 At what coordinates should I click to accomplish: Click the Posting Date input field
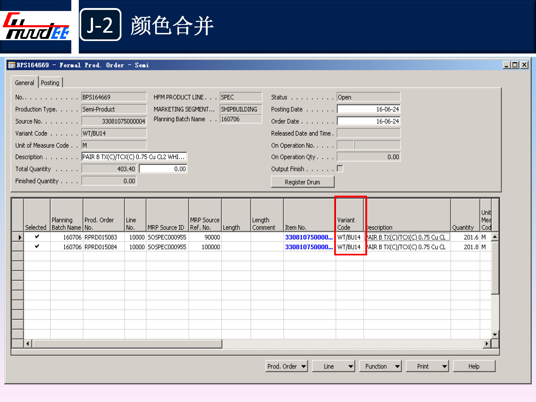coord(368,109)
